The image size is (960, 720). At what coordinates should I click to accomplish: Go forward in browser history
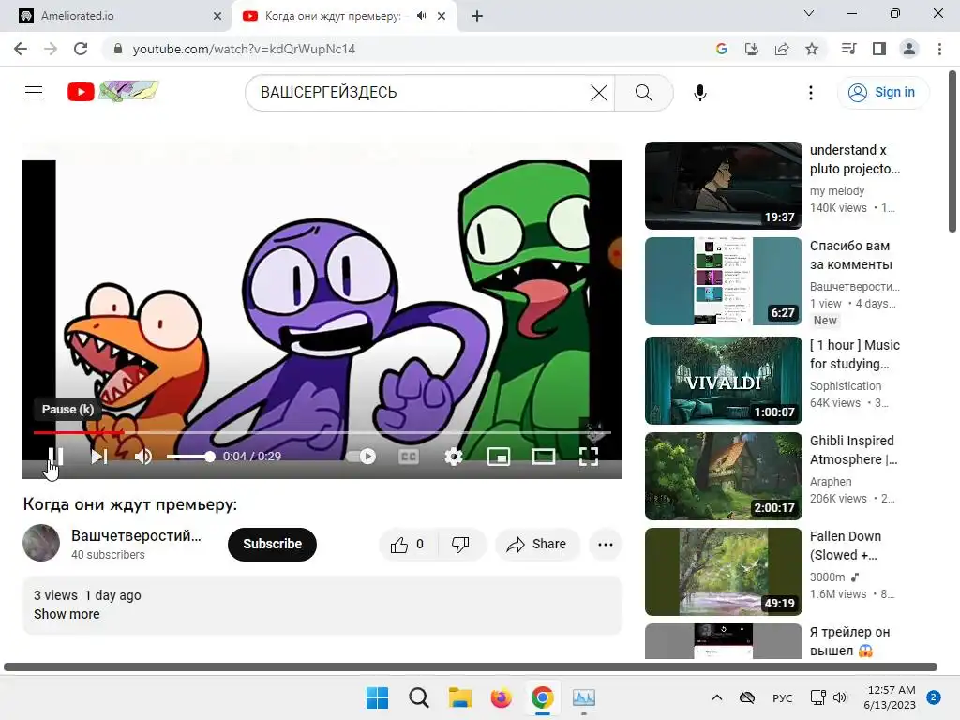(x=51, y=49)
